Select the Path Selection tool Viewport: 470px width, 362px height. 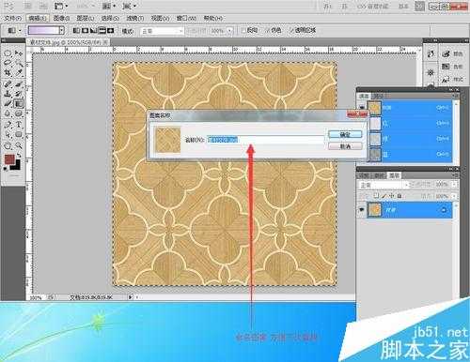pyautogui.click(x=8, y=134)
